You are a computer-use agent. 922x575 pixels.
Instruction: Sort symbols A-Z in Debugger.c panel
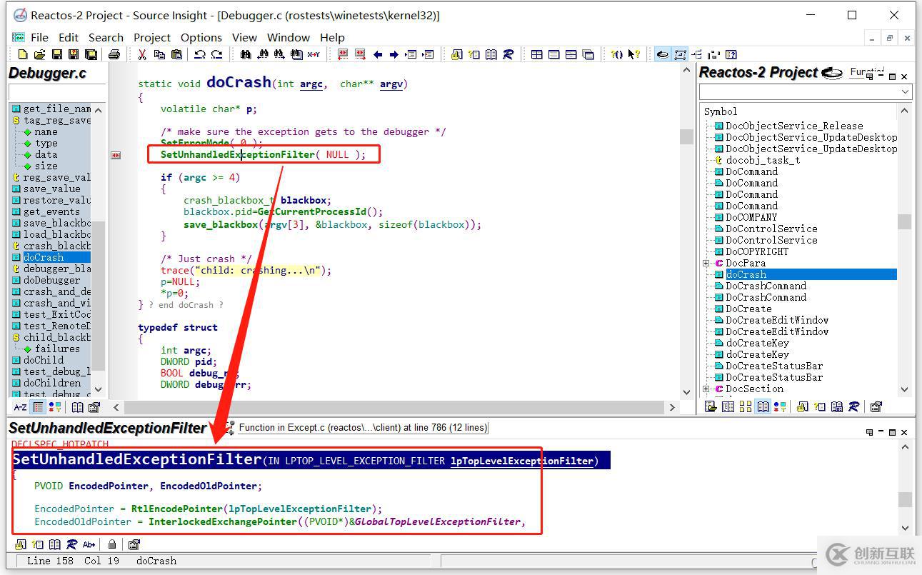click(20, 407)
